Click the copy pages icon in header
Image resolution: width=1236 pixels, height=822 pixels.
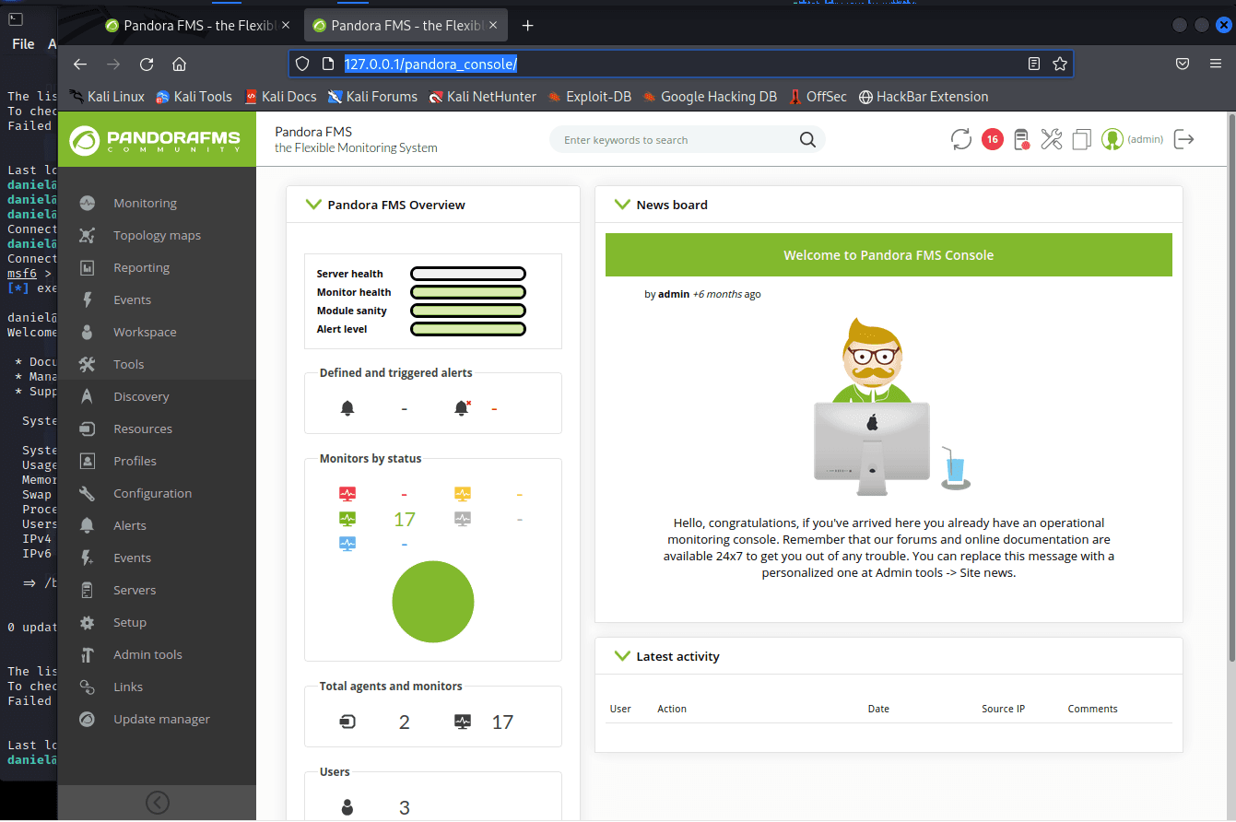click(x=1081, y=140)
